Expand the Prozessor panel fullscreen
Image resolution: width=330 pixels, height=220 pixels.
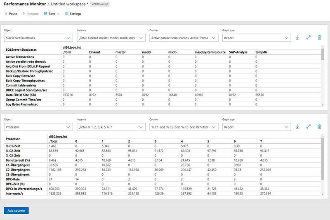coord(308,127)
